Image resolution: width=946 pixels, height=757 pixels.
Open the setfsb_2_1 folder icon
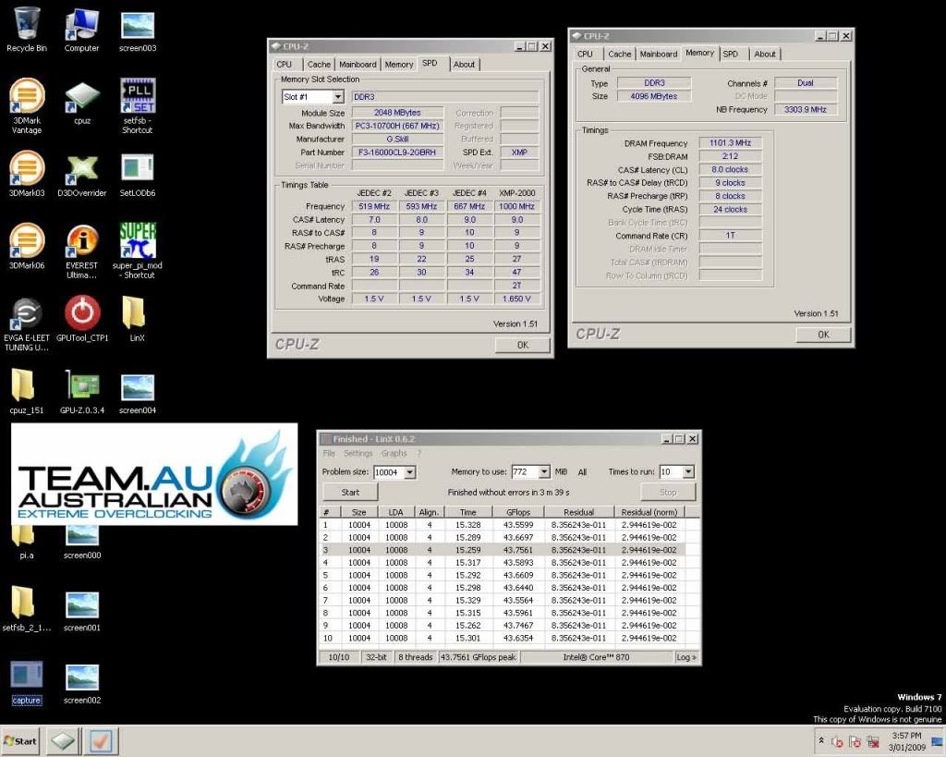[x=26, y=608]
